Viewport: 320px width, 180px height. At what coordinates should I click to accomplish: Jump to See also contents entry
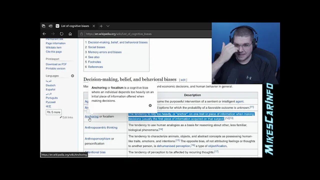[94, 57]
